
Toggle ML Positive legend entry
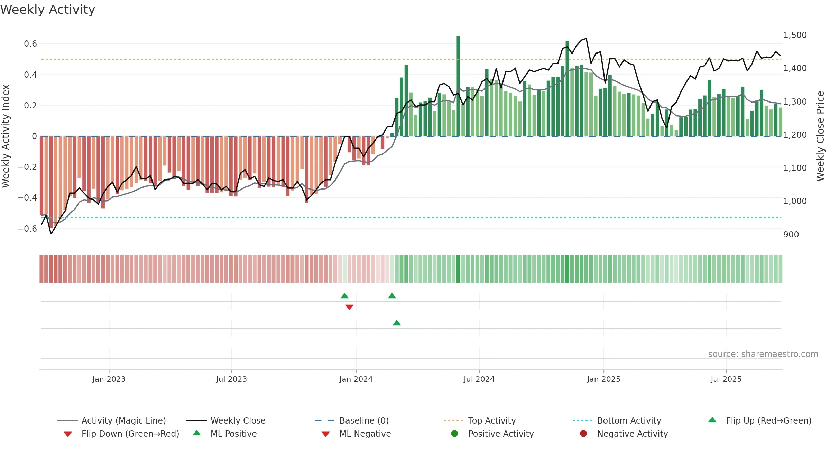[225, 434]
